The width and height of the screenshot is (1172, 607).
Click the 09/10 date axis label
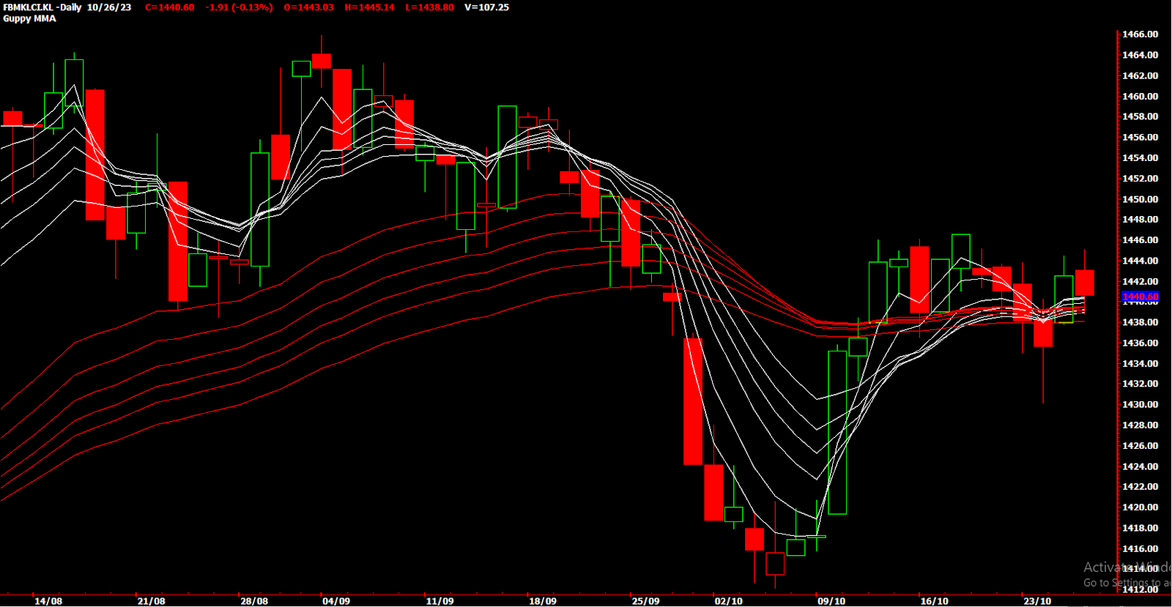[x=831, y=601]
